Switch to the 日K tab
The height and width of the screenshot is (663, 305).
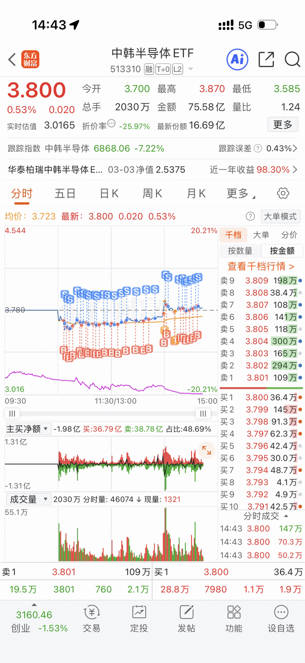pyautogui.click(x=109, y=193)
